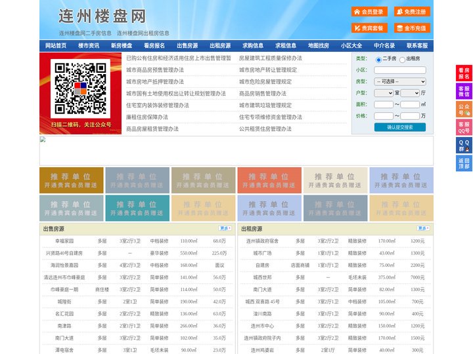Open 出租房源 navigation item

(220, 46)
